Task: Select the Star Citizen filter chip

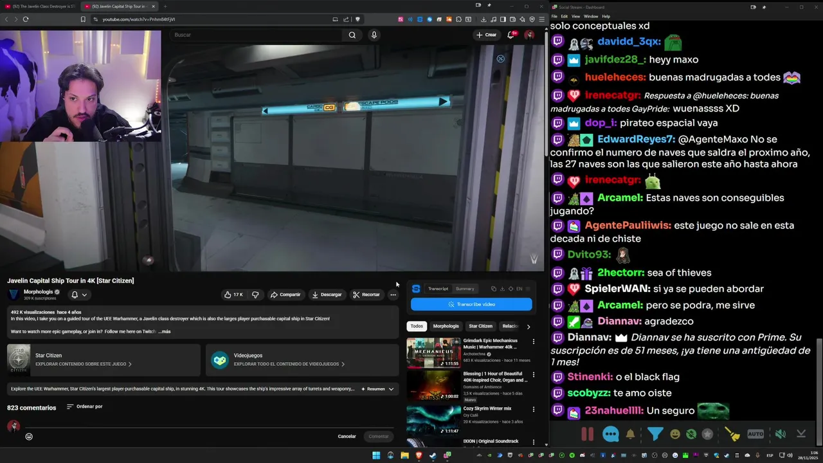Action: click(480, 326)
